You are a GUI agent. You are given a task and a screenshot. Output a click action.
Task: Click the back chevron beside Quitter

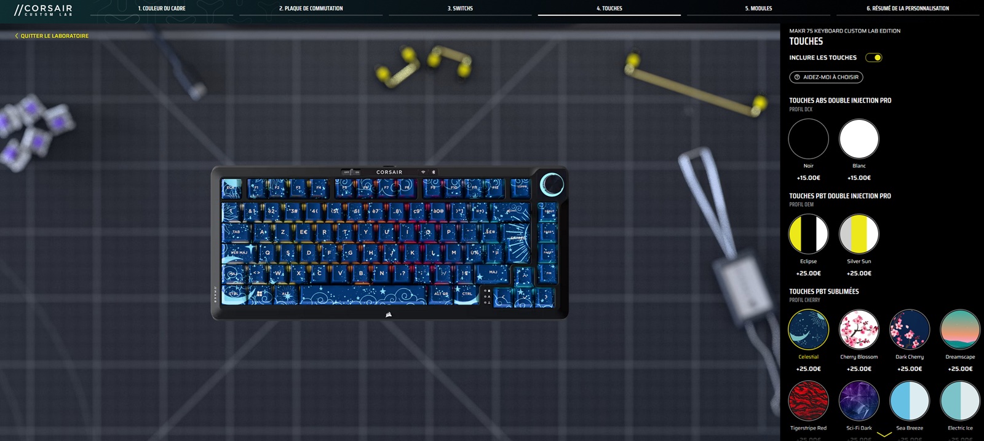coord(17,36)
